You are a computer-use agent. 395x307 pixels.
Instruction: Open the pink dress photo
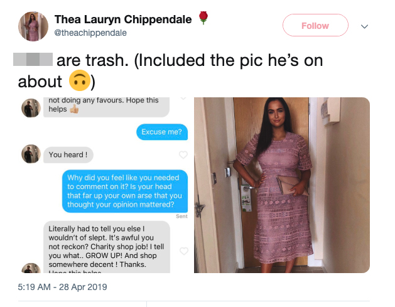point(282,185)
